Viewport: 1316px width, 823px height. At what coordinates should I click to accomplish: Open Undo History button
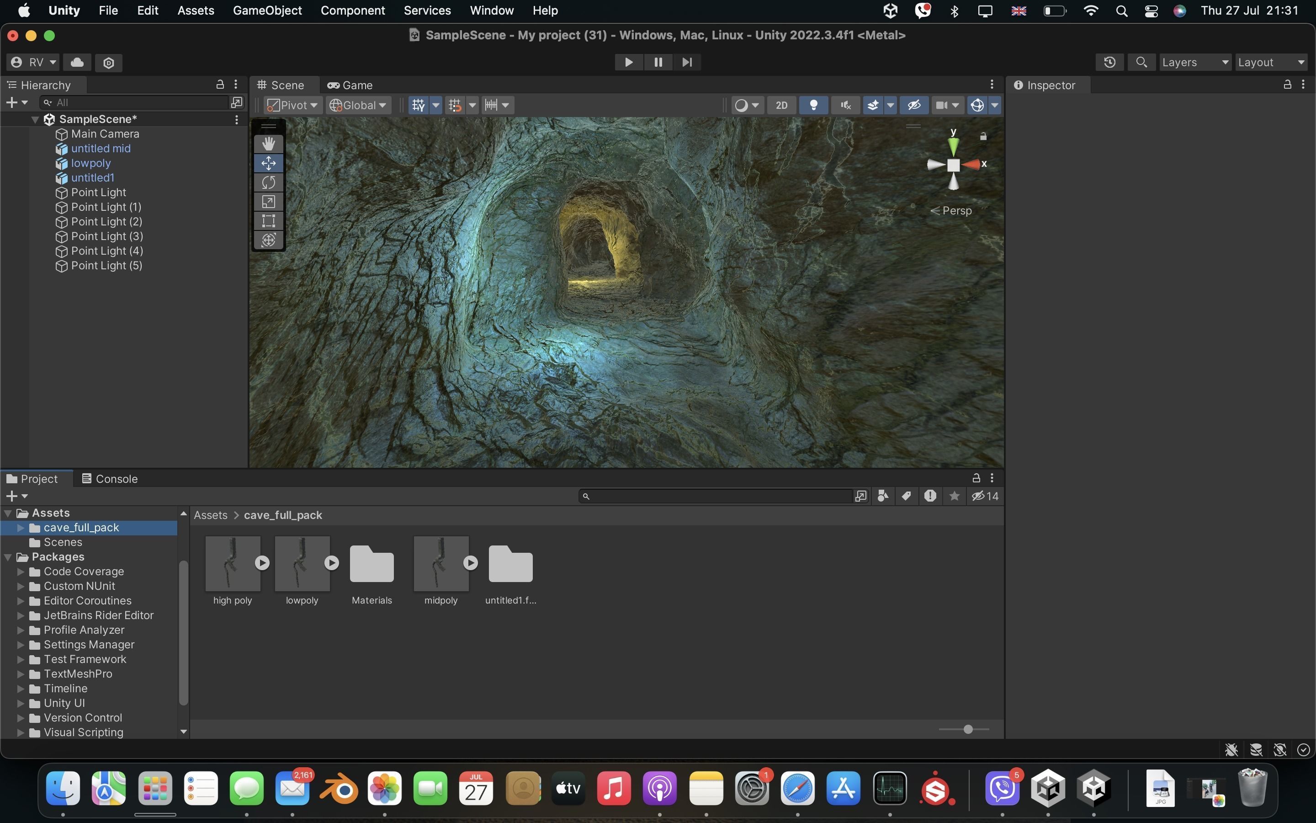[1110, 62]
